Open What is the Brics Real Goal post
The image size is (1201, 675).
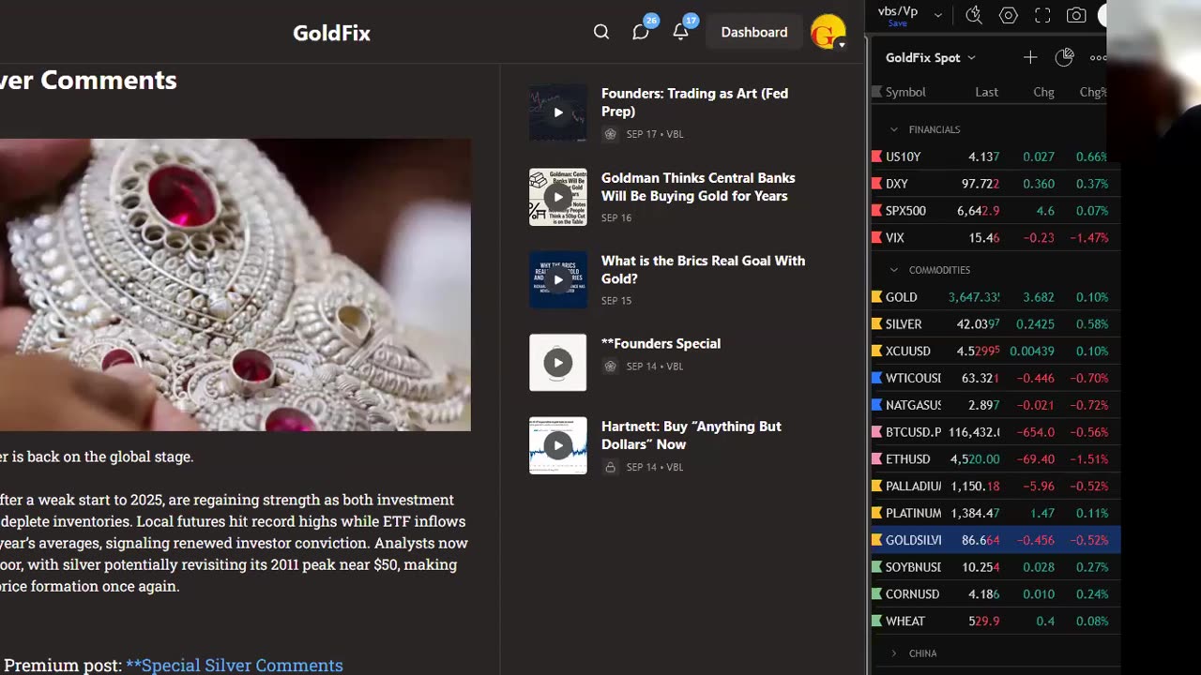703,269
